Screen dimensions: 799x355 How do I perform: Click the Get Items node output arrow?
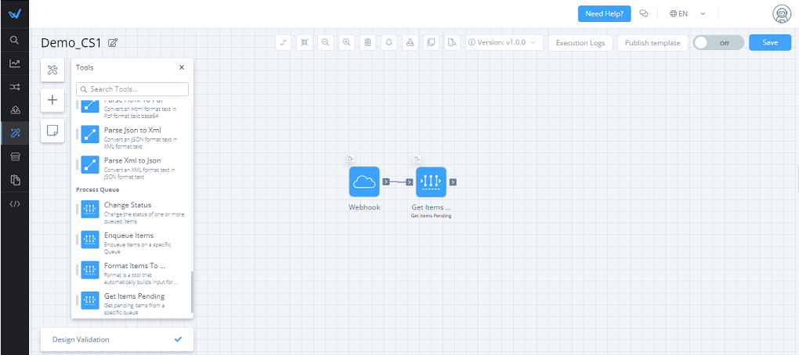coord(453,182)
